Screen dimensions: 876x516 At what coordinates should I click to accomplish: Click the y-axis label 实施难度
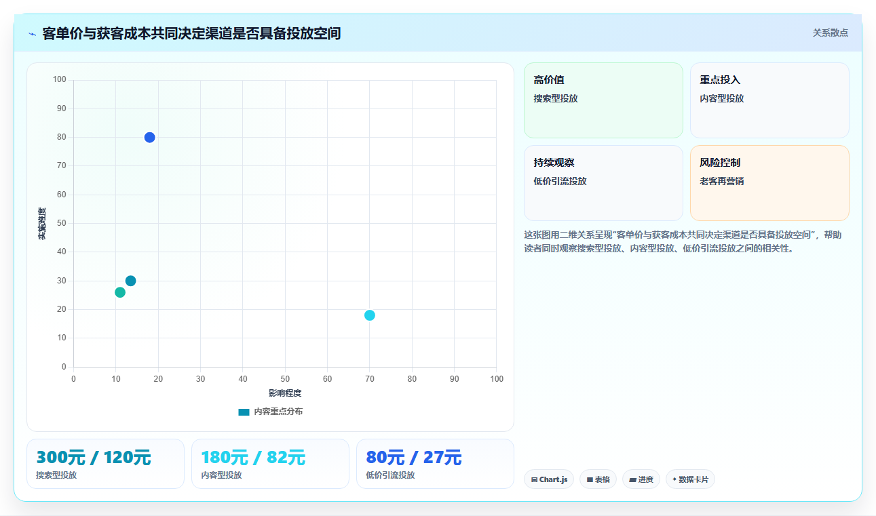coord(42,224)
